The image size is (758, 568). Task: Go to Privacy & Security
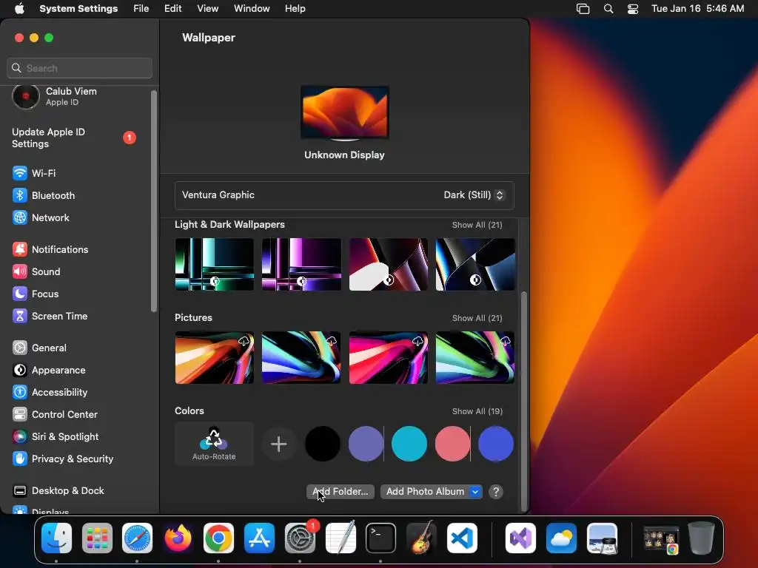[x=62, y=459]
